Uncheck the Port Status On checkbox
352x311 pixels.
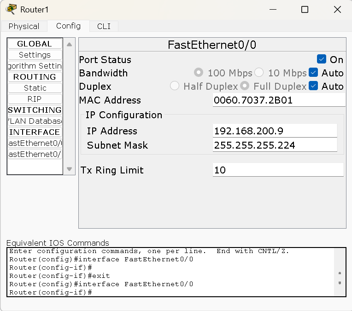(x=322, y=59)
